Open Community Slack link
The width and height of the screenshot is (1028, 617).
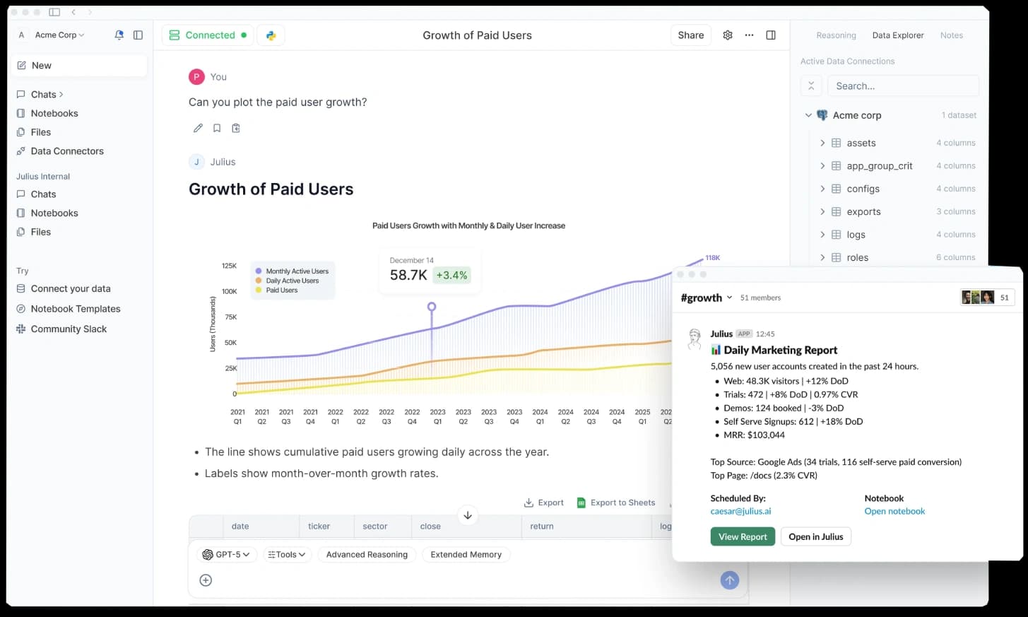[x=61, y=329]
